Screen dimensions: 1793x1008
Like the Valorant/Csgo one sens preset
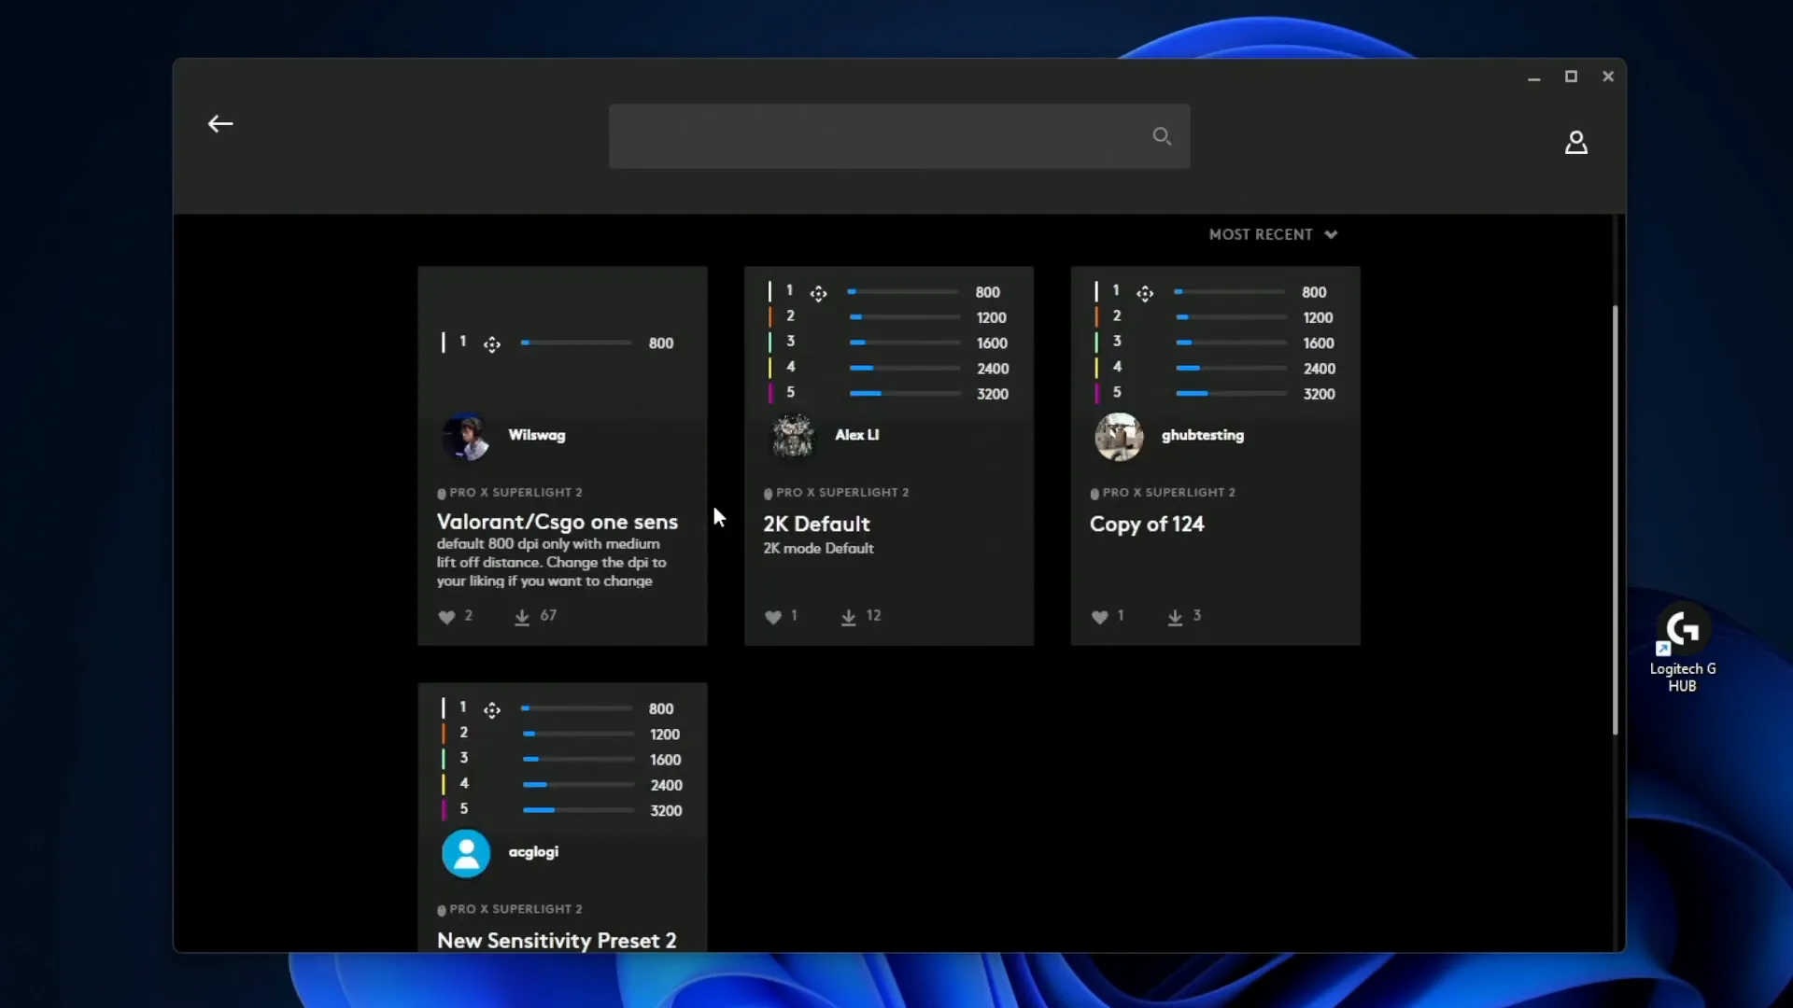[x=446, y=616]
